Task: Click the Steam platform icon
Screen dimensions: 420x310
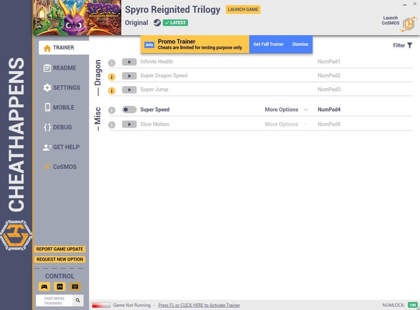Action: click(157, 23)
